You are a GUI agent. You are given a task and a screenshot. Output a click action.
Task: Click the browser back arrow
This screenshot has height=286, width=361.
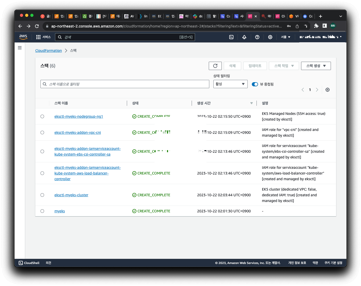(x=20, y=26)
